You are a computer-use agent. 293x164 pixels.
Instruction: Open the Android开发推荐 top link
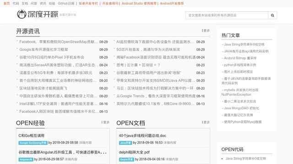tap(172, 3)
